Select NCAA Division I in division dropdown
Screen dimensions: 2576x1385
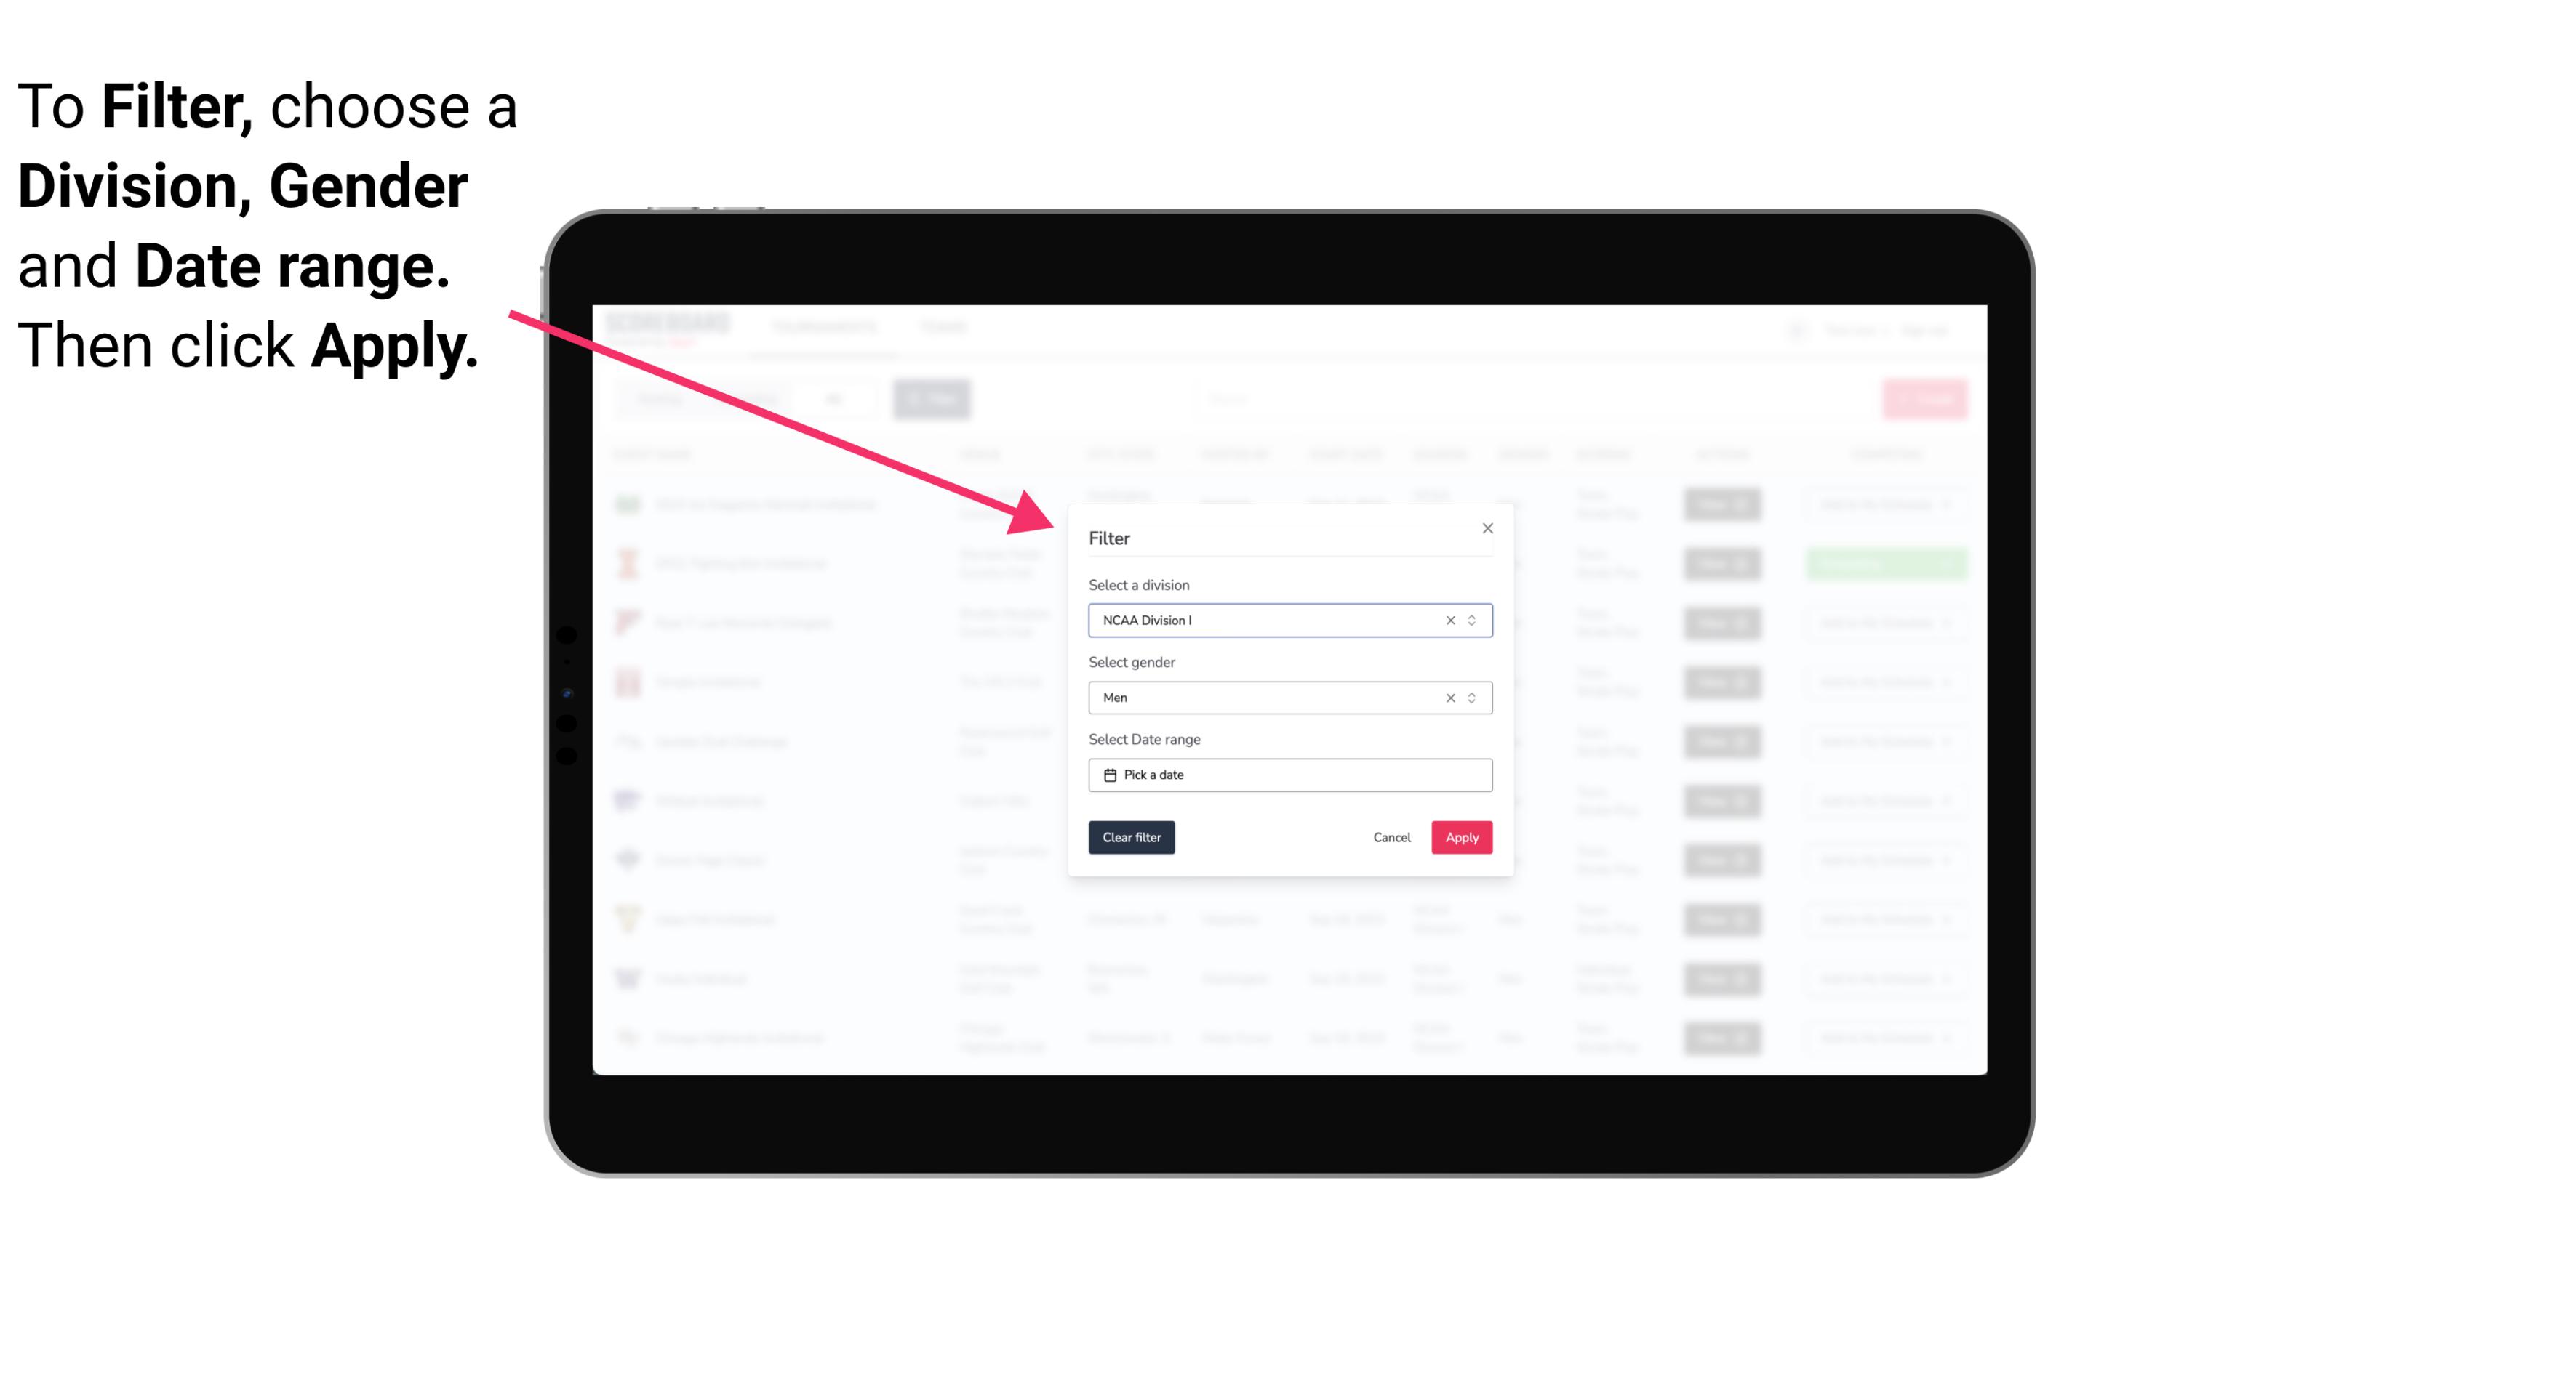point(1287,619)
